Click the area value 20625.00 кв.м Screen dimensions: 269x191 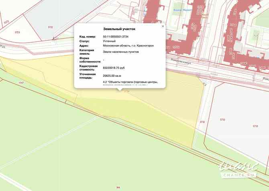[112, 76]
